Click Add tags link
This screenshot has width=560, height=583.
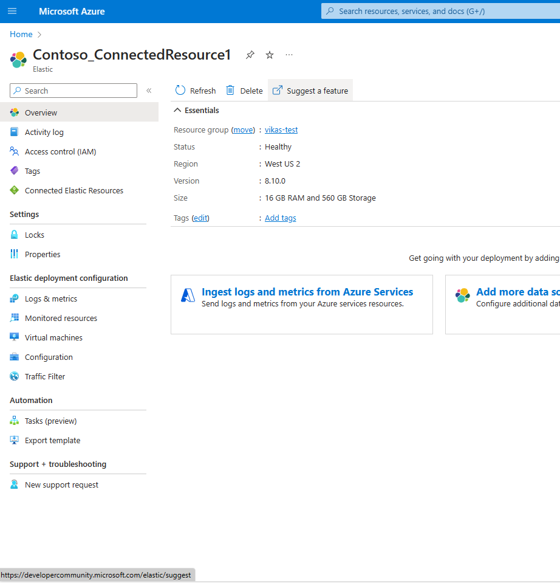281,218
